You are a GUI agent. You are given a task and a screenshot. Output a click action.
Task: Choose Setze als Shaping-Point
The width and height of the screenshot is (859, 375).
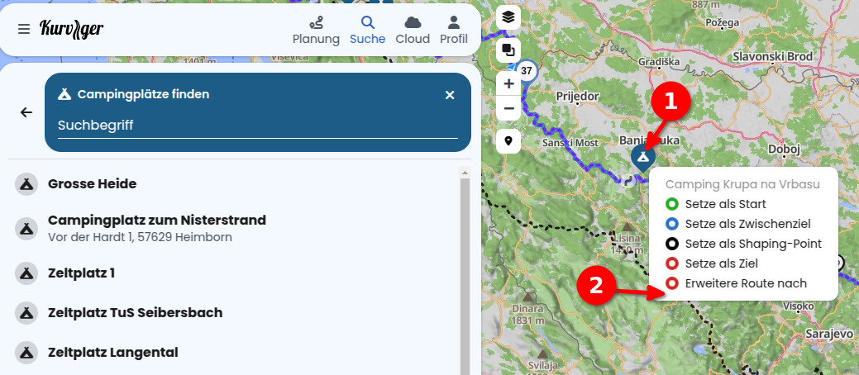click(743, 244)
